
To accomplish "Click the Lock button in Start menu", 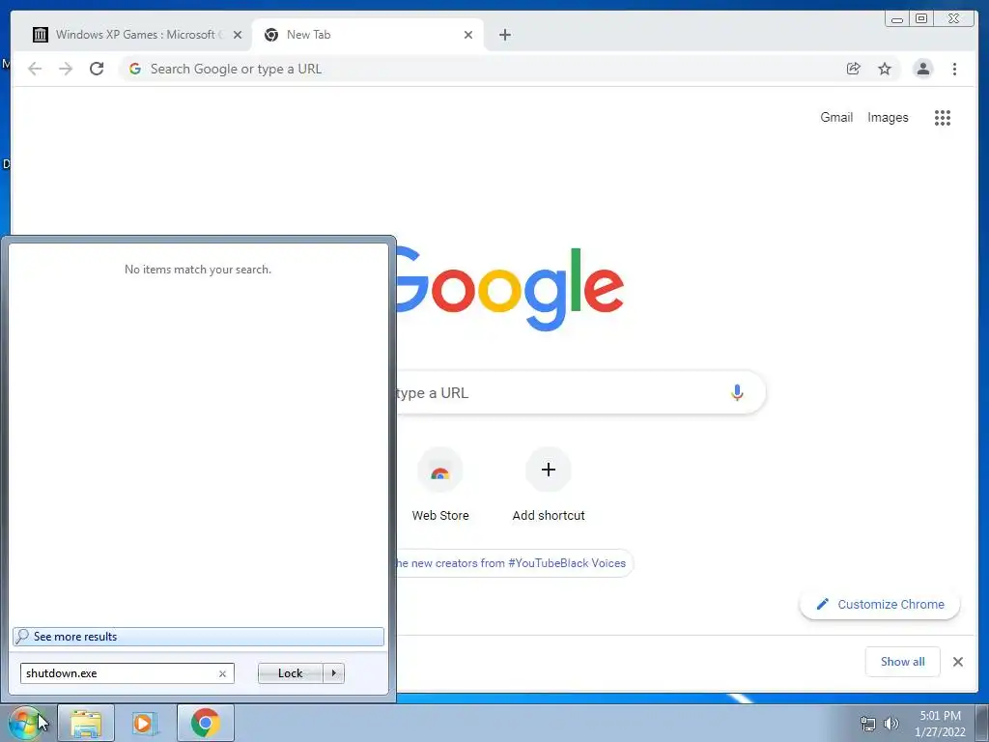I will tap(290, 673).
